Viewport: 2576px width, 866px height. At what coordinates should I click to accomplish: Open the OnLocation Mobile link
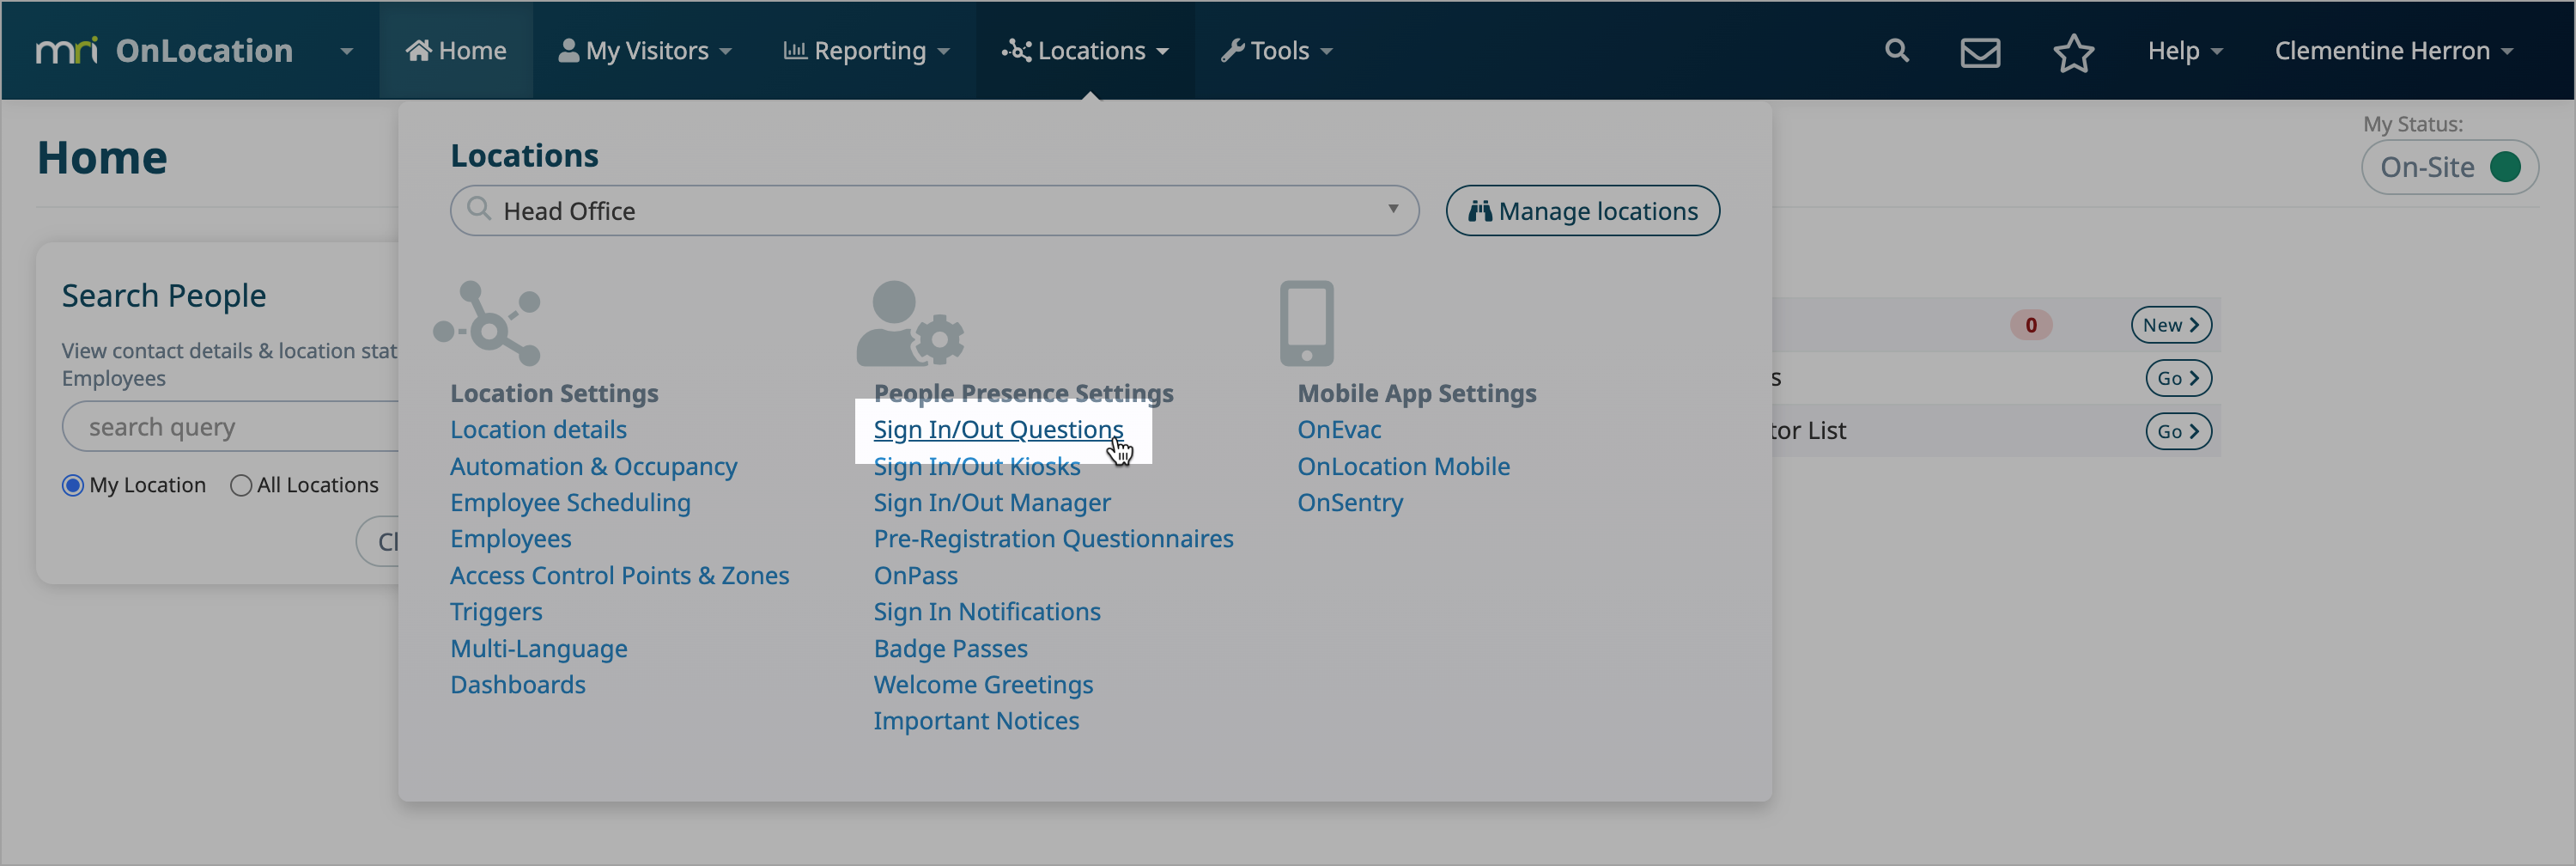point(1403,467)
